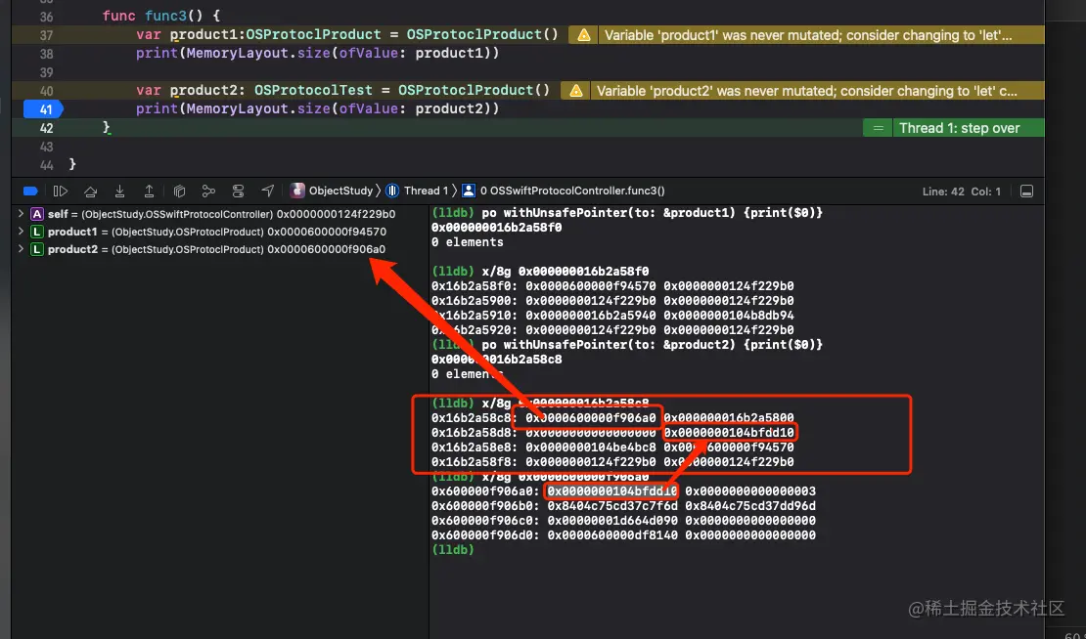This screenshot has width=1086, height=639.
Task: Click console output '0x000000016b2a58f0' address
Action: coord(496,228)
